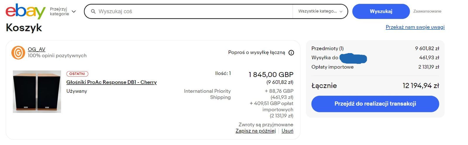Open the OG_AV seller avatar icon

click(18, 53)
